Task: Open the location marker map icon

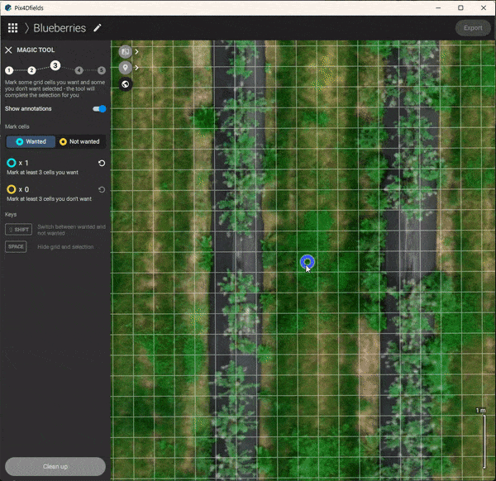Action: pos(126,68)
